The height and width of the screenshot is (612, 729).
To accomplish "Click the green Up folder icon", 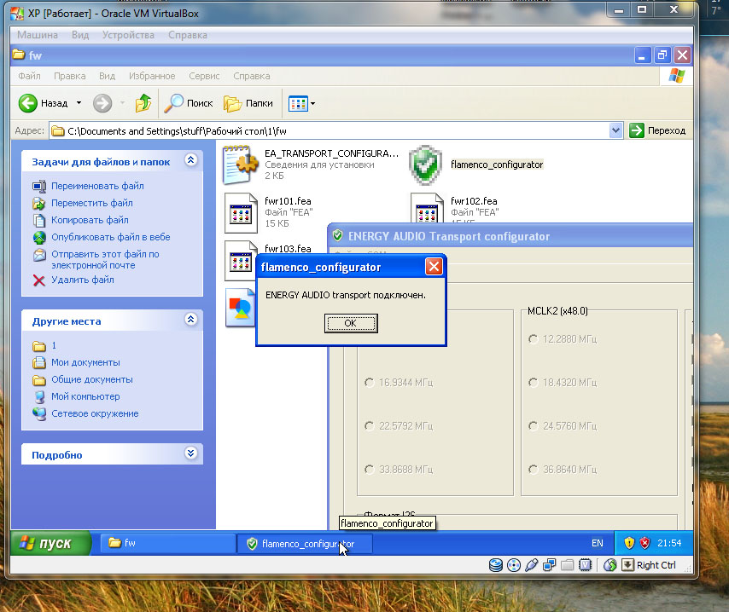I will tap(143, 103).
